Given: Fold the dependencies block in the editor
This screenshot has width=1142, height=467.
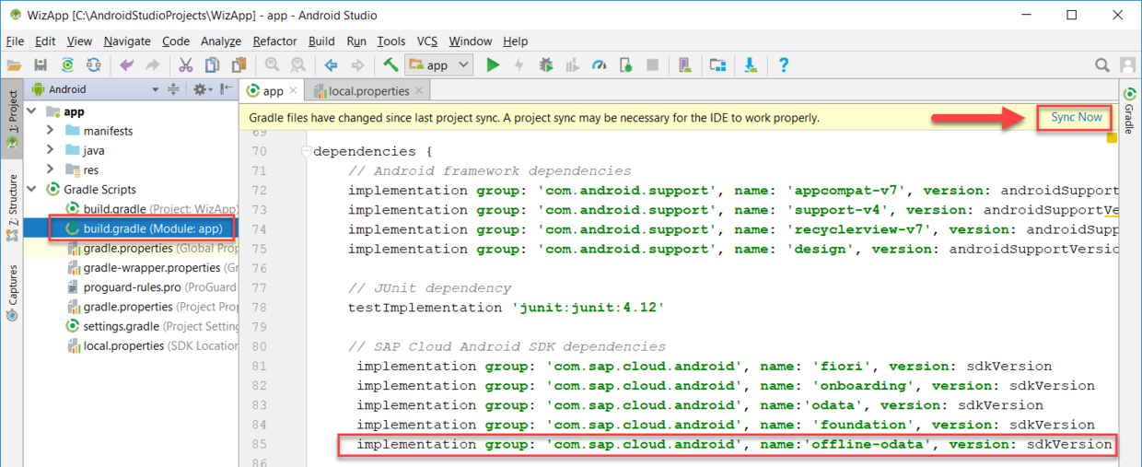Looking at the screenshot, I should pos(306,151).
